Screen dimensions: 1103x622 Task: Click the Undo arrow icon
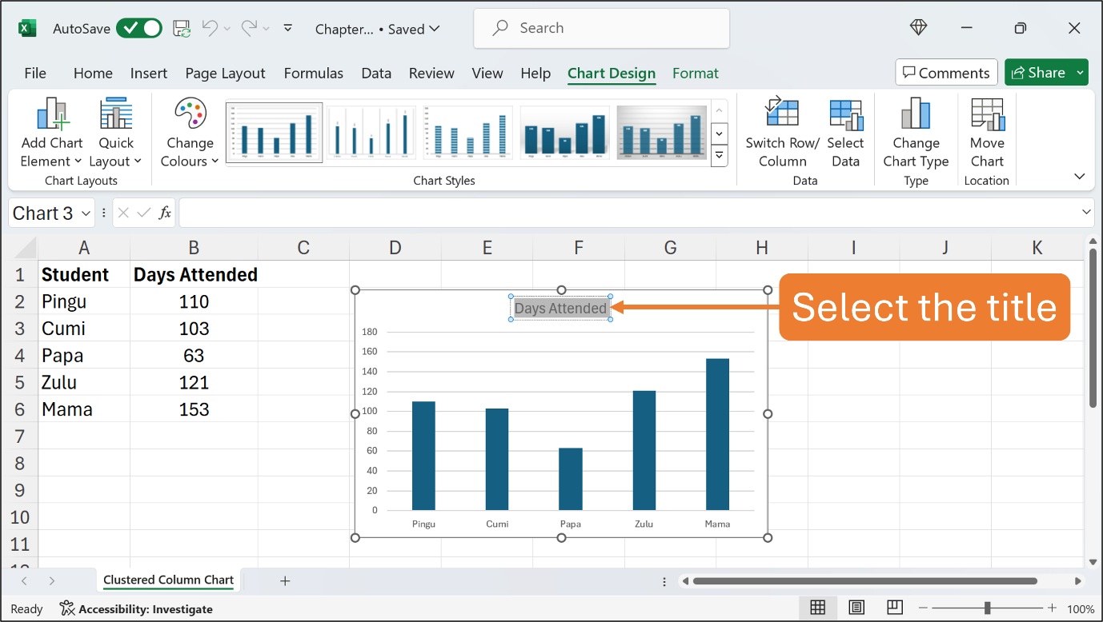pyautogui.click(x=210, y=28)
